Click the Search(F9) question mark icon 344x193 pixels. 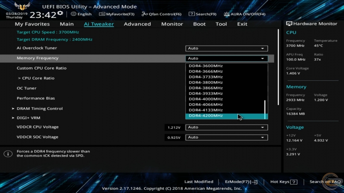point(192,14)
